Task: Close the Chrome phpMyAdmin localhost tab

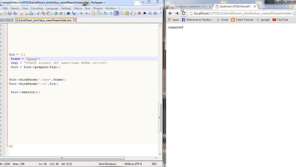Action: (x=210, y=6)
